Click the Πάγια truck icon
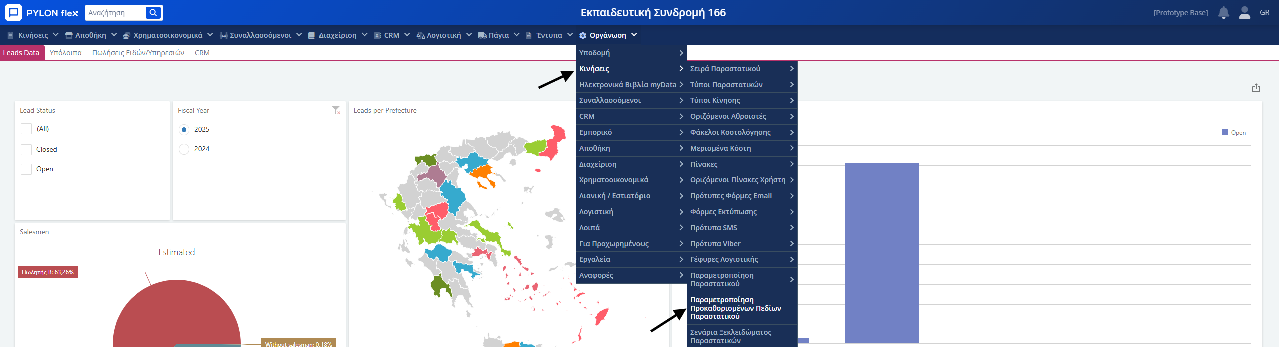 (482, 35)
